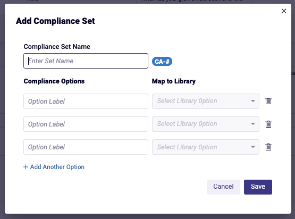Select the second Option Label input
The height and width of the screenshot is (219, 295).
[x=86, y=124]
